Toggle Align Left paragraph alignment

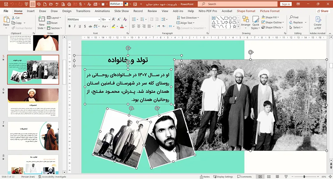point(133,26)
